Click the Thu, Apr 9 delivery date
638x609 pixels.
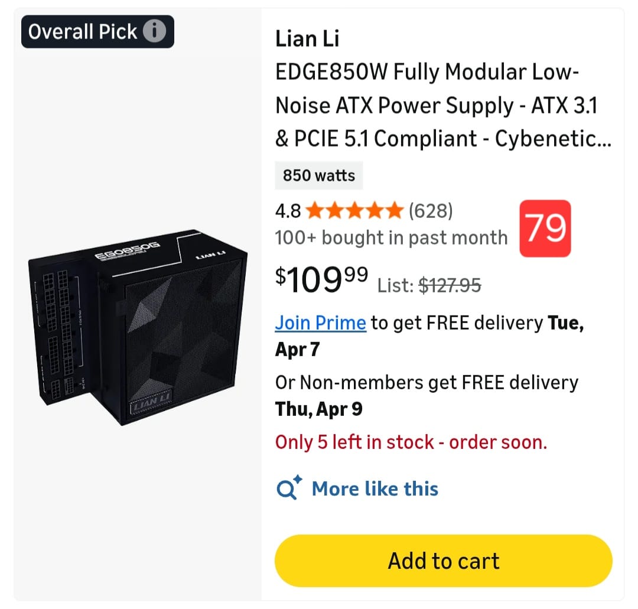tap(319, 409)
